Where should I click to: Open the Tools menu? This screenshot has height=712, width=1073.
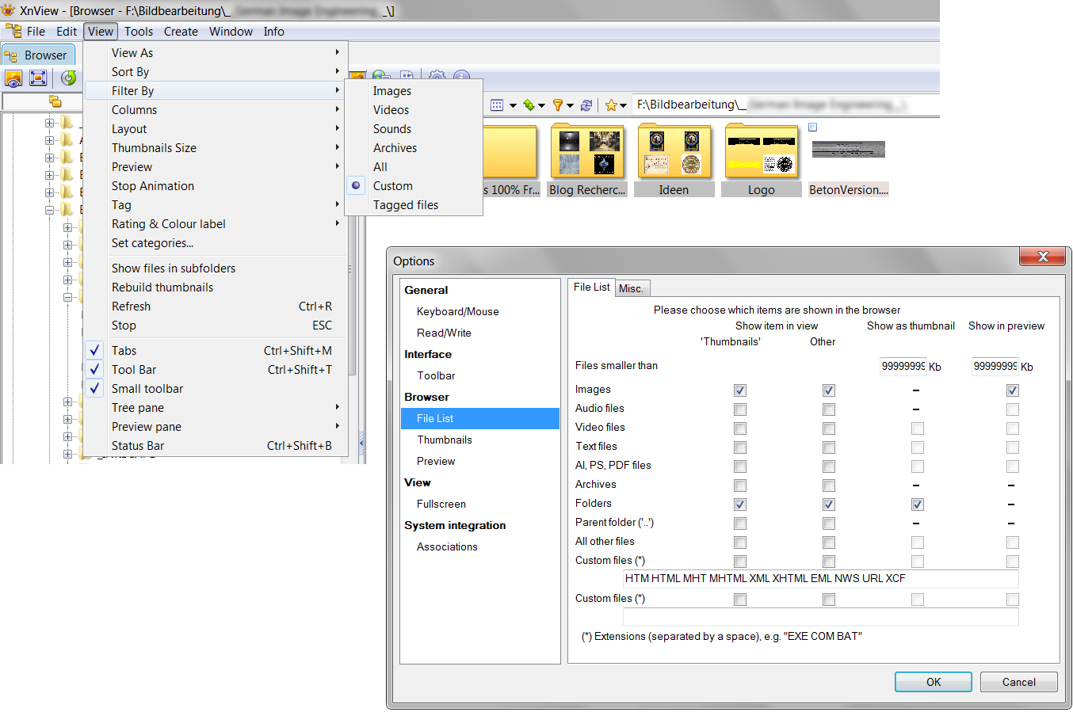click(139, 32)
